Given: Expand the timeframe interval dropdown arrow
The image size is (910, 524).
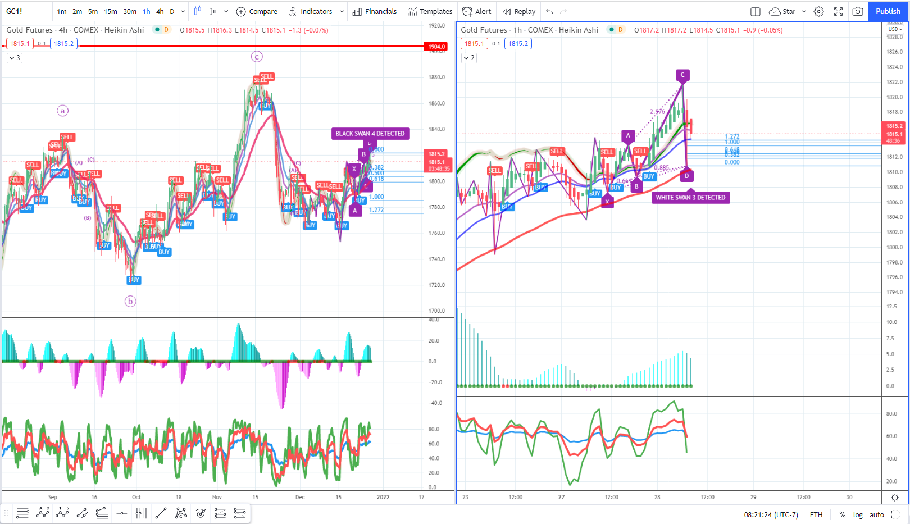Looking at the screenshot, I should tap(183, 11).
